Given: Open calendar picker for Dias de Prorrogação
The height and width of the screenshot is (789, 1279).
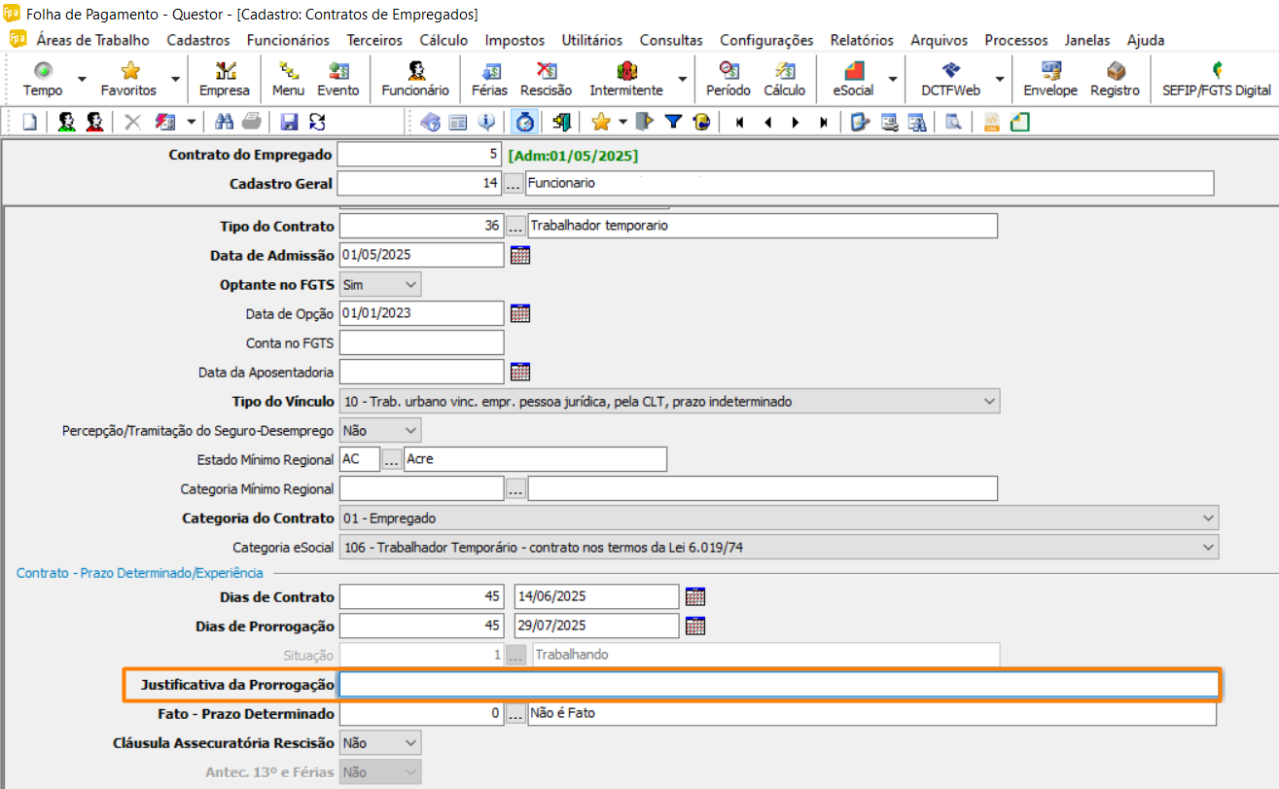Looking at the screenshot, I should (695, 626).
